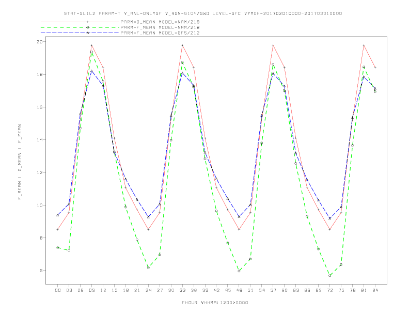This screenshot has width=409, height=316.
Task: Click x-axis tick label 75
Action: pyautogui.click(x=341, y=290)
